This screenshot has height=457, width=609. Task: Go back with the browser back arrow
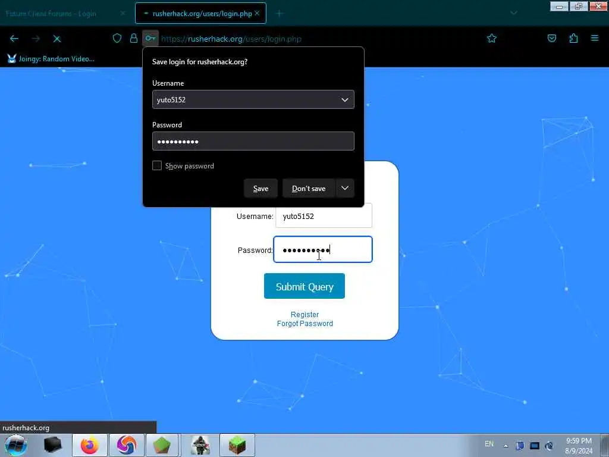coord(14,39)
